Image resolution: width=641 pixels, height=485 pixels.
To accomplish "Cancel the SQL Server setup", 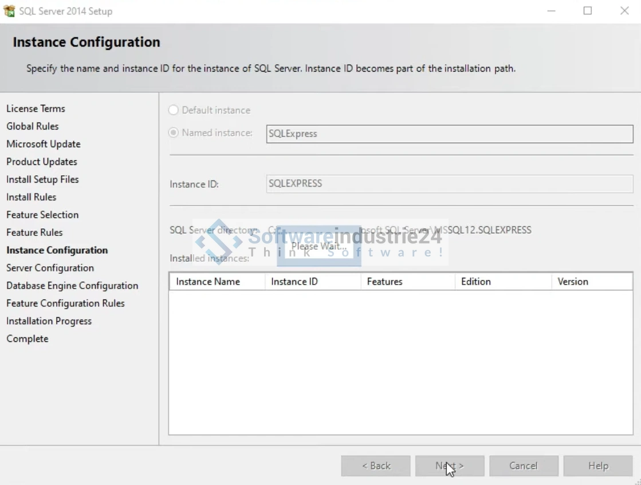I will 524,466.
